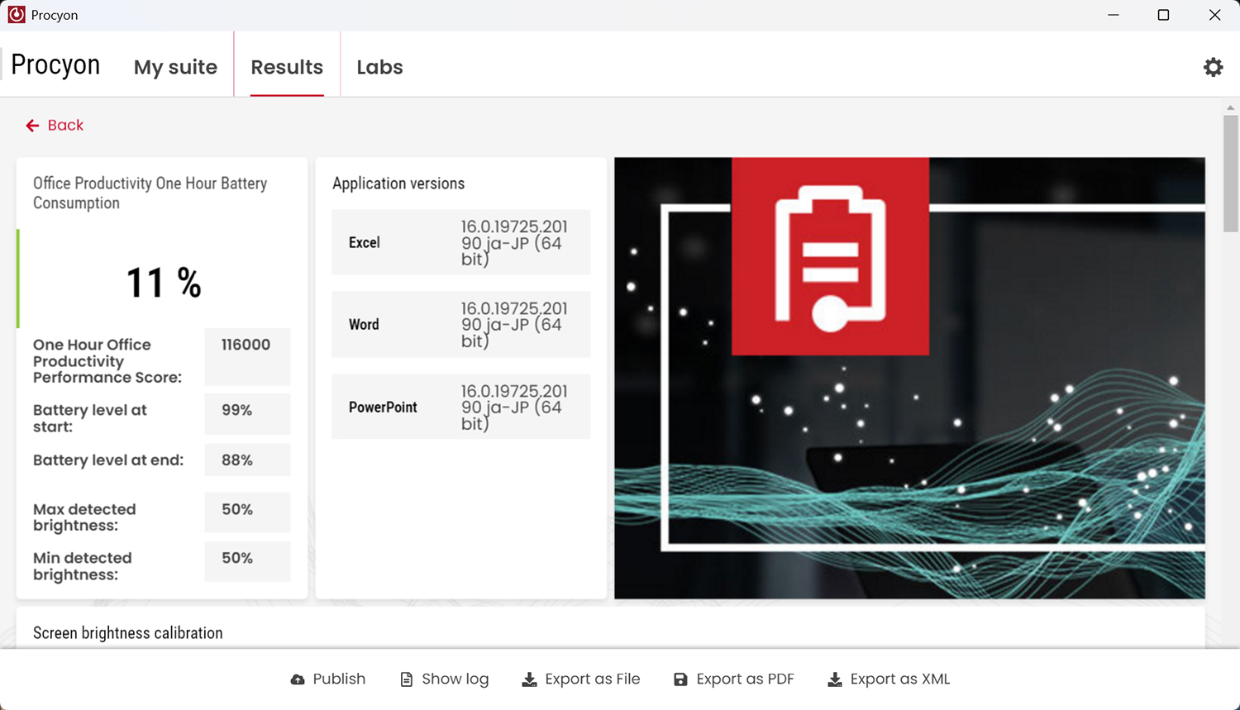Click the Max detected brightness label
The image size is (1240, 710).
point(84,517)
